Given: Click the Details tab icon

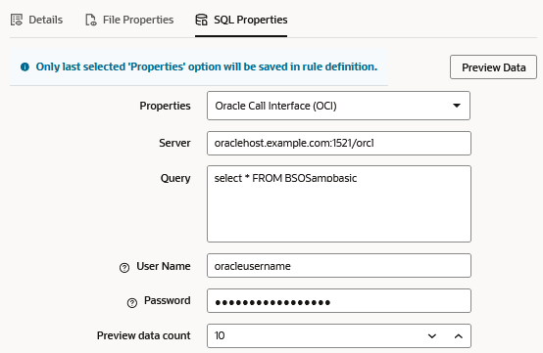Looking at the screenshot, I should click(x=17, y=20).
